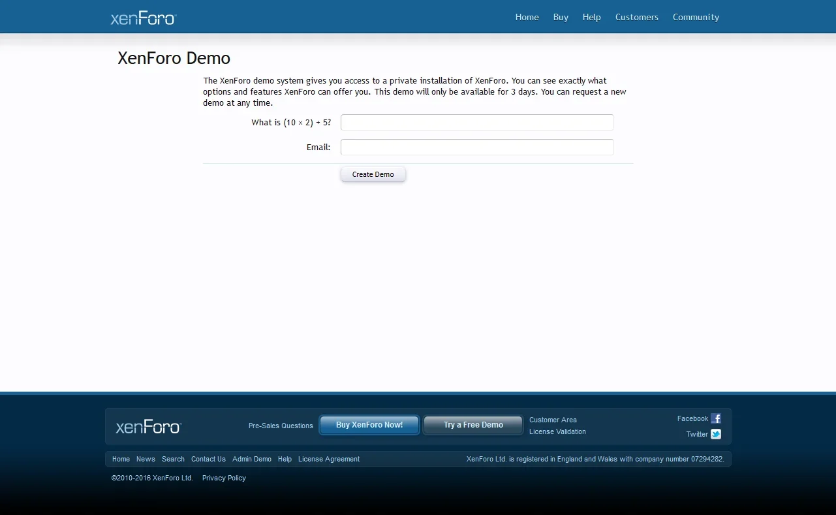Click the company registration number text
This screenshot has height=515, width=836.
[595, 459]
